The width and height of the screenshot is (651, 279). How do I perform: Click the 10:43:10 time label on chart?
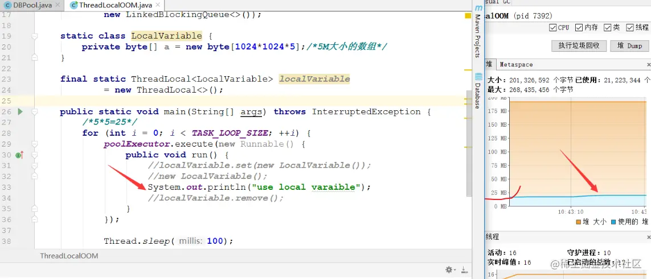[x=571, y=211]
